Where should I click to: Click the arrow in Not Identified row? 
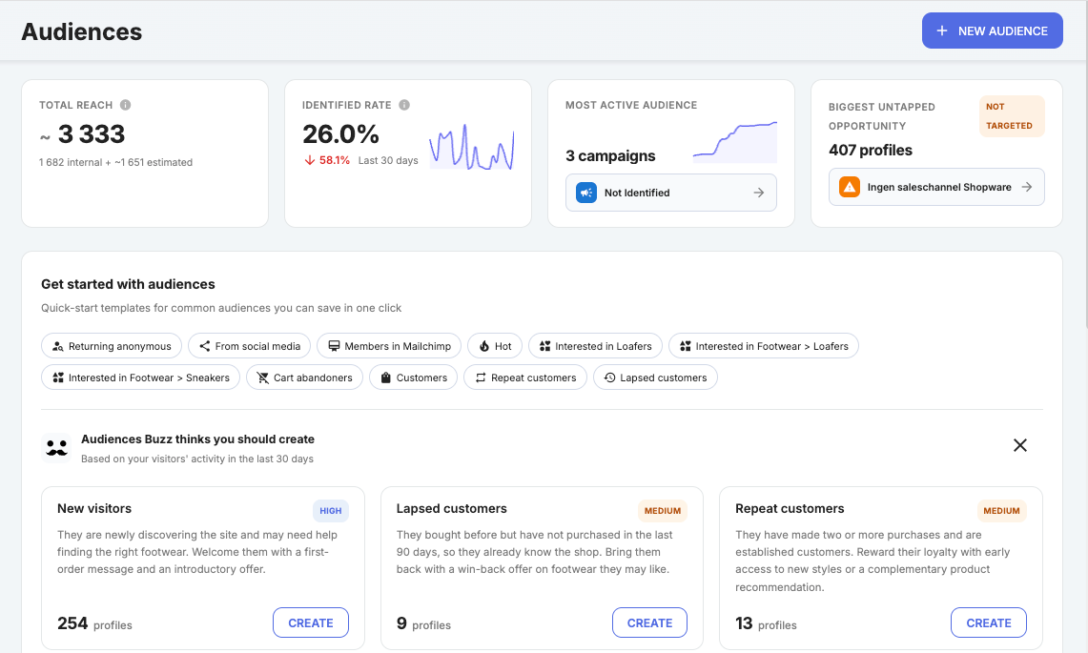tap(758, 193)
